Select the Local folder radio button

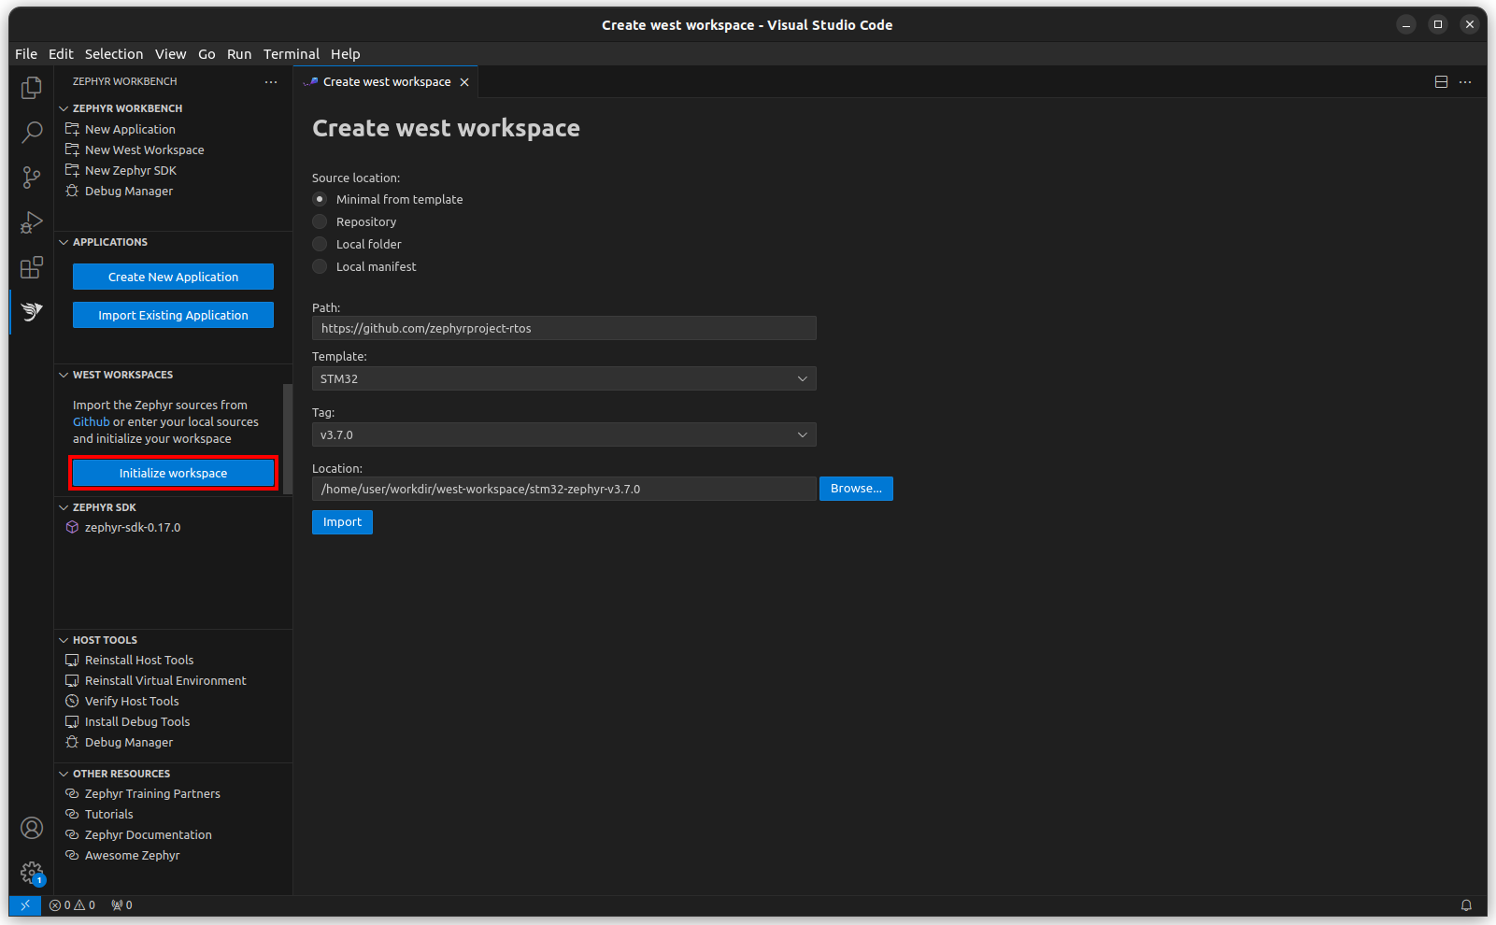tap(320, 245)
